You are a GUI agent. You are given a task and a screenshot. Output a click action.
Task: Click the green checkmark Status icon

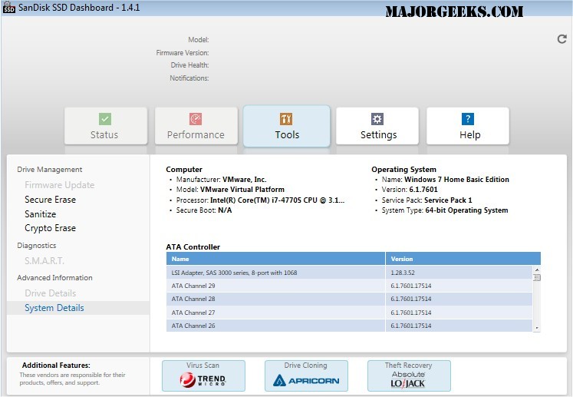coord(105,119)
